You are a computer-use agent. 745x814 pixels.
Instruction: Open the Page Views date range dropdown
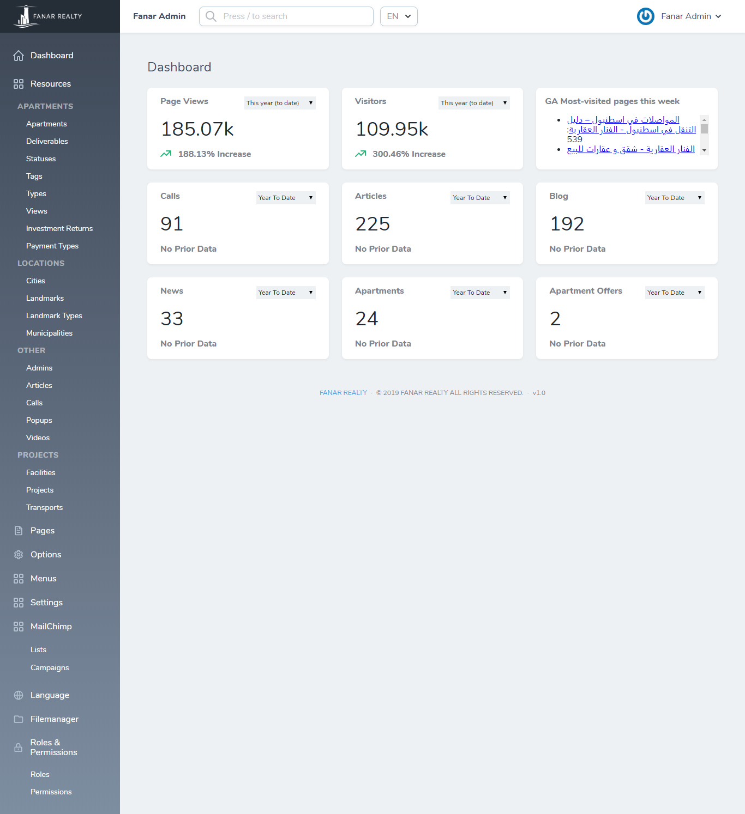(280, 103)
